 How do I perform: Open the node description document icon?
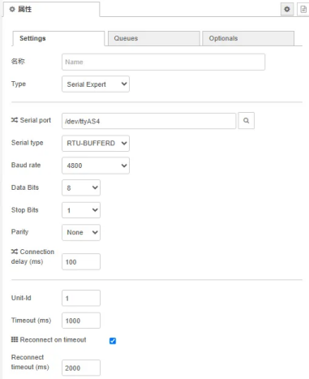click(x=303, y=9)
